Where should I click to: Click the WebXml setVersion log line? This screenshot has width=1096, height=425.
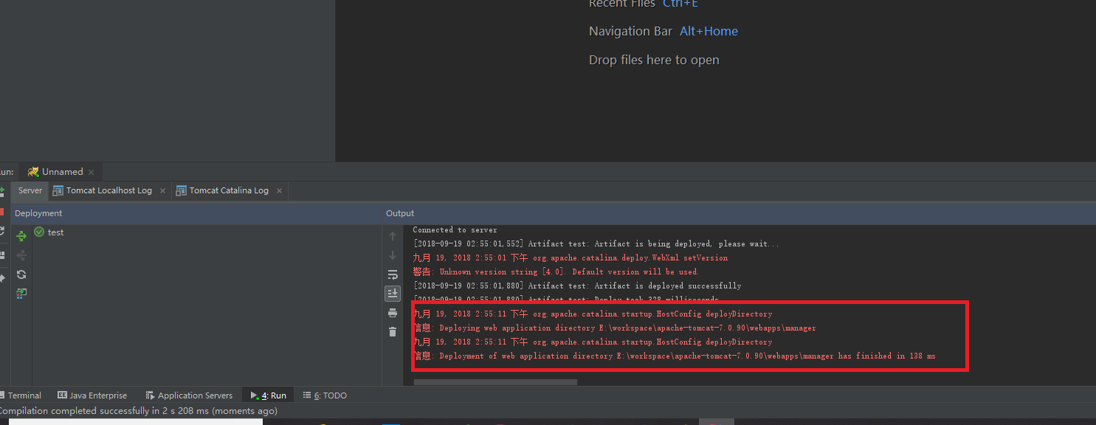[x=570, y=258]
